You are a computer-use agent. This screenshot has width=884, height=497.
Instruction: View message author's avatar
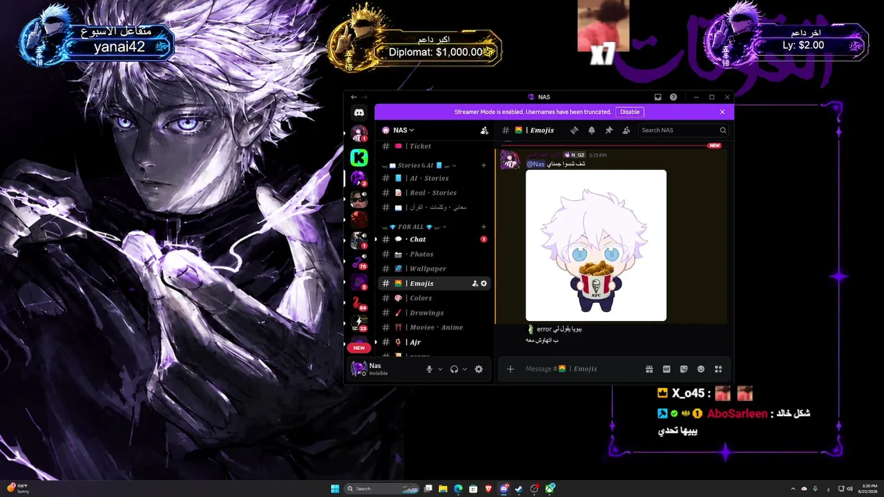510,160
